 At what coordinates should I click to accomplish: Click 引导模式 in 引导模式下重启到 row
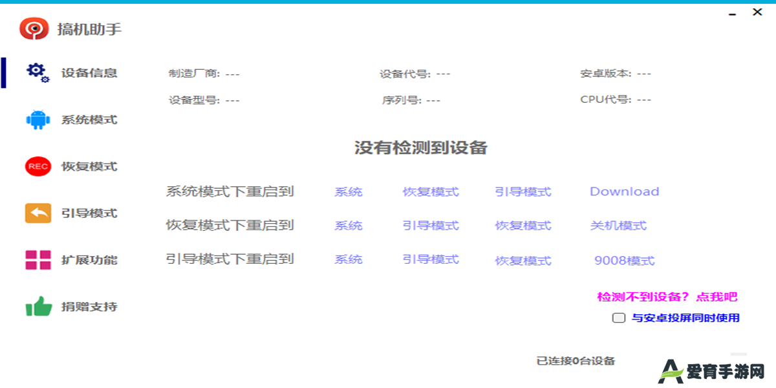tap(431, 259)
